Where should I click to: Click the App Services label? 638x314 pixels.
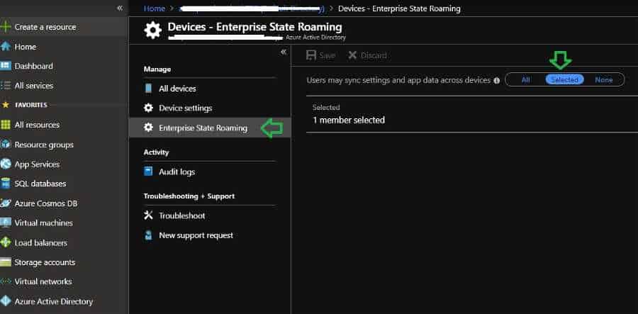click(37, 164)
